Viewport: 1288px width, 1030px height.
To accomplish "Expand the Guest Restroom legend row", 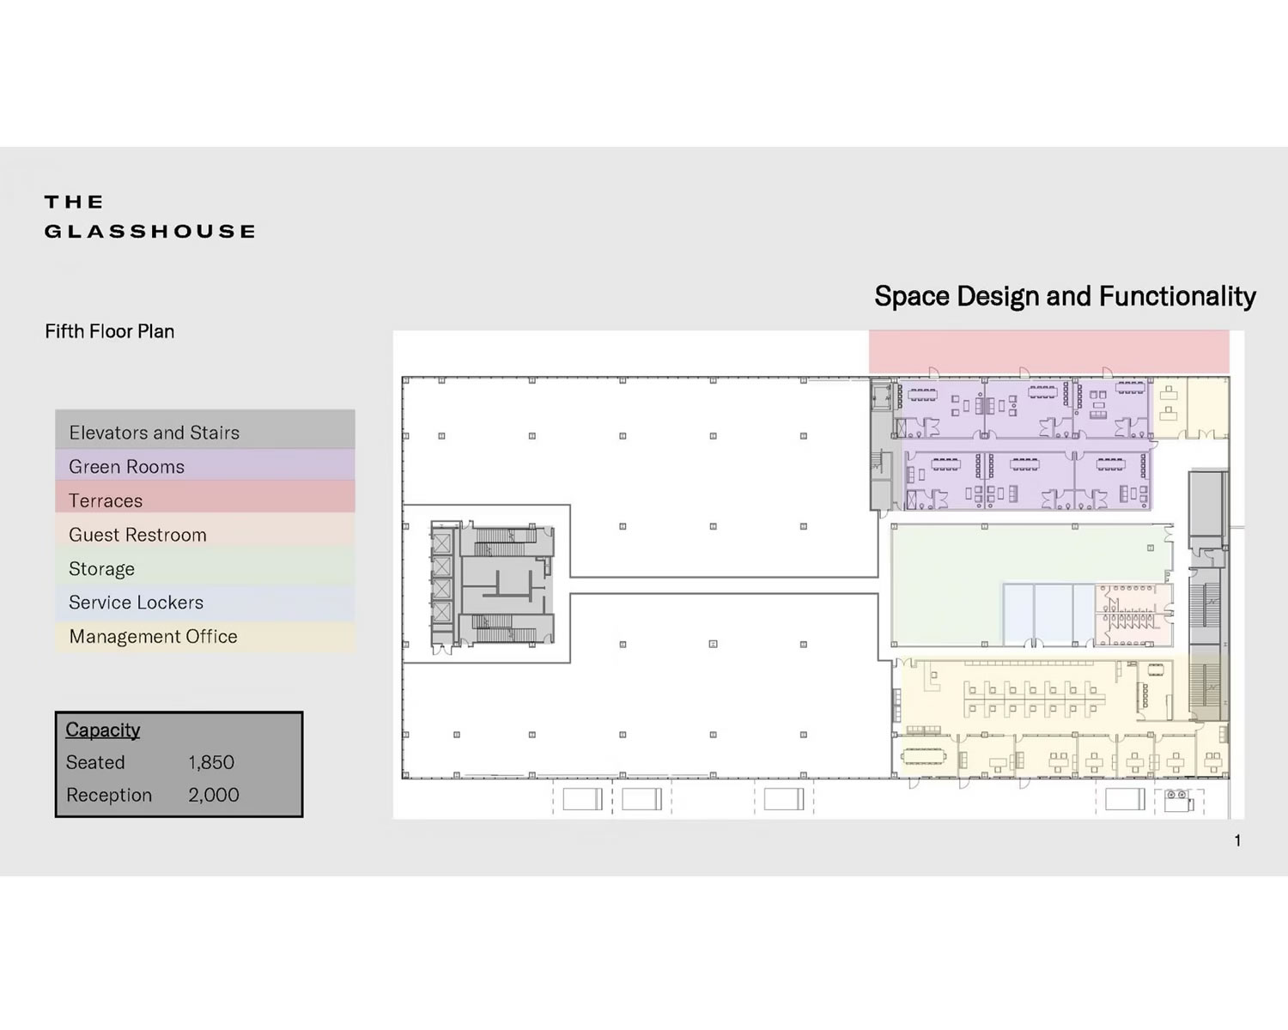I will pyautogui.click(x=137, y=534).
